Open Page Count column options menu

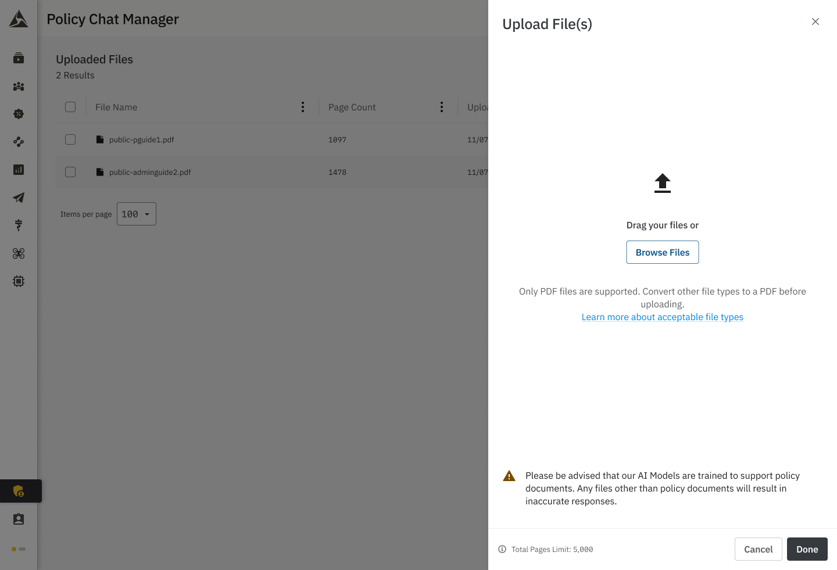point(442,107)
